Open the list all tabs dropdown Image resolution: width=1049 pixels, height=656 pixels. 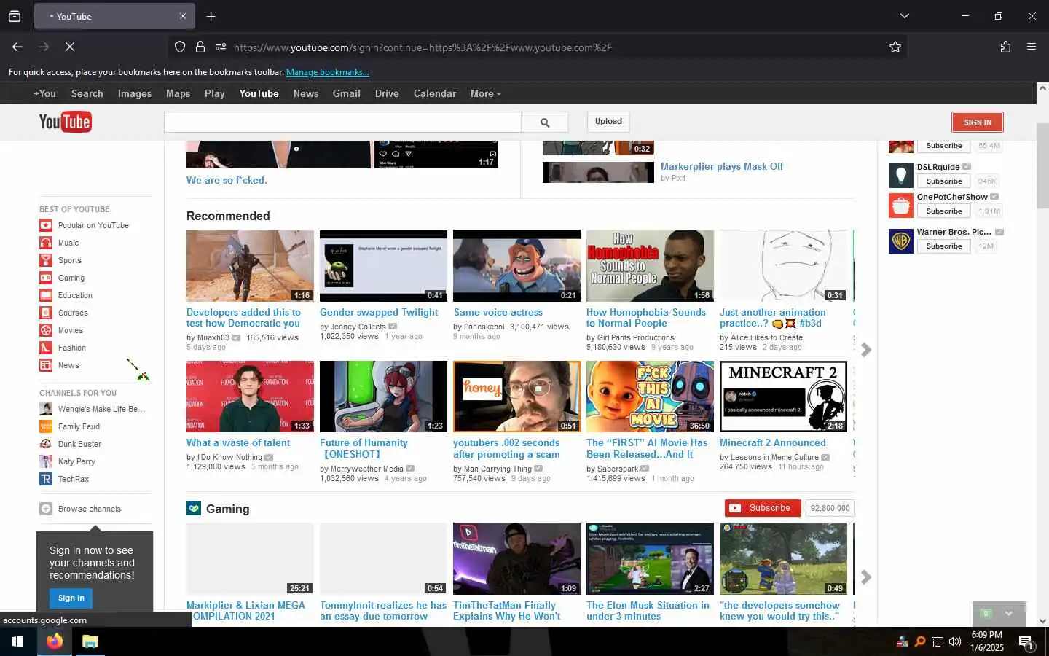[905, 16]
